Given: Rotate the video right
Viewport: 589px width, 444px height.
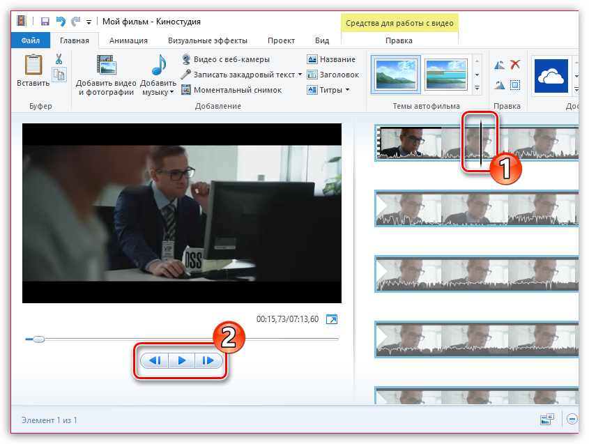Looking at the screenshot, I should (499, 85).
